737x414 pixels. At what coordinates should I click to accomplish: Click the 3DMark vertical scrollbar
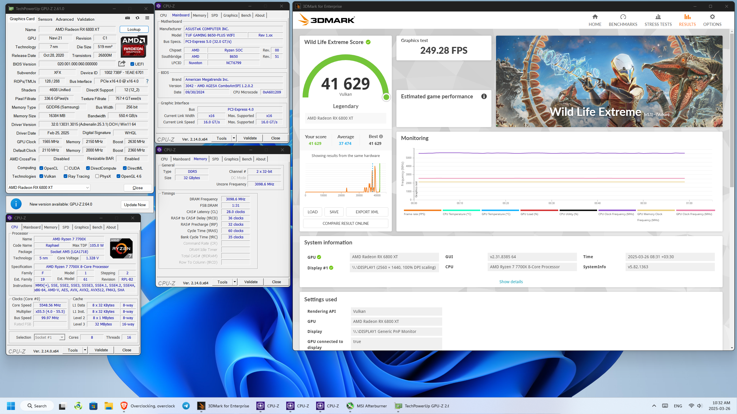click(732, 111)
